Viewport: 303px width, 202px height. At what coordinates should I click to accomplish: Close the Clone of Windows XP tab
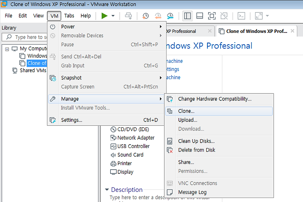(292, 31)
